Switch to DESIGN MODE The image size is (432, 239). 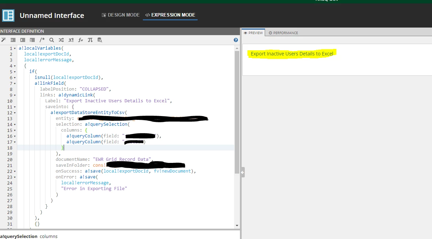(121, 15)
